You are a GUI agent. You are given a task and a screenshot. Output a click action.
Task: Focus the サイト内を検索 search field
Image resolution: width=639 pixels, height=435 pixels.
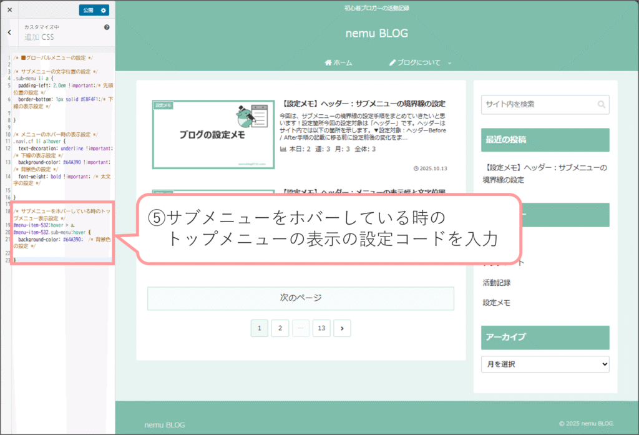tap(537, 105)
